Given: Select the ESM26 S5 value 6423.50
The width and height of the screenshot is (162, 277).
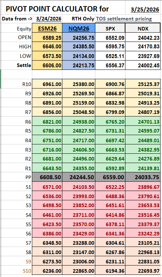Looking at the screenshot, I should pos(47,224).
